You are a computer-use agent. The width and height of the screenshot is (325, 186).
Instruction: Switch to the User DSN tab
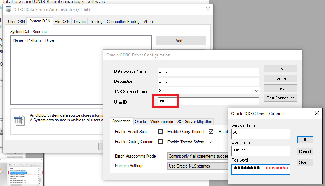click(16, 22)
